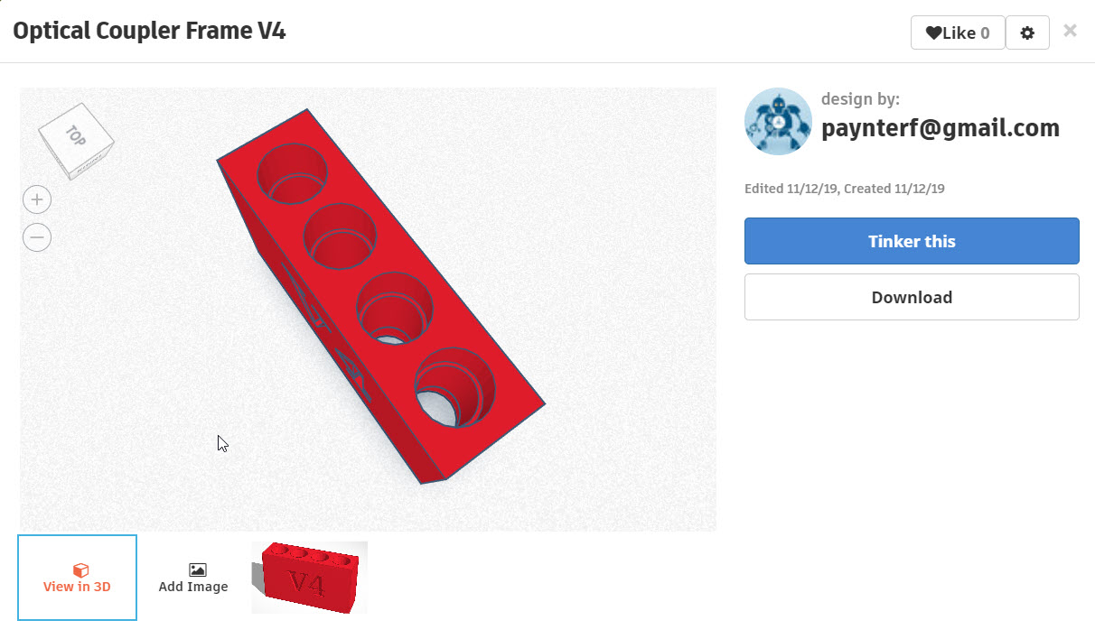Open the Add Image option
The width and height of the screenshot is (1095, 639).
193,578
